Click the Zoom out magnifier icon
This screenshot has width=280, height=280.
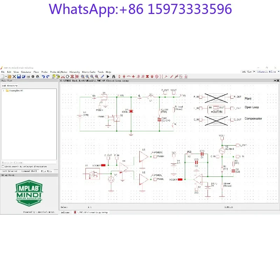coord(87,77)
